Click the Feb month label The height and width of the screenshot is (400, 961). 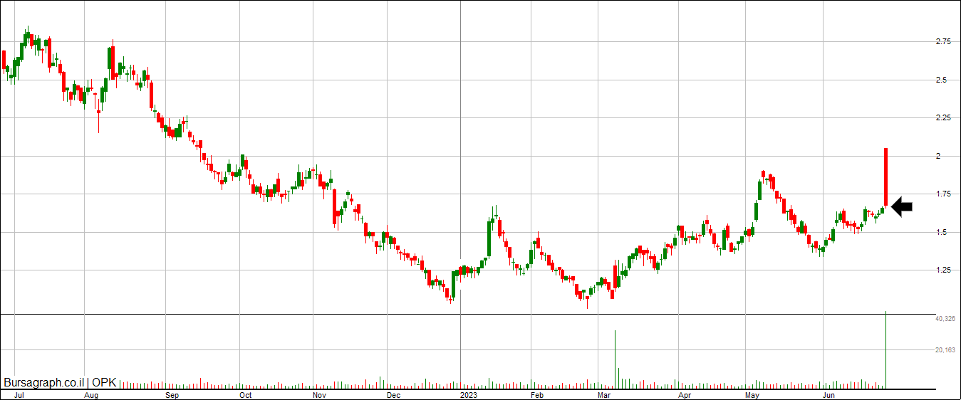537,394
